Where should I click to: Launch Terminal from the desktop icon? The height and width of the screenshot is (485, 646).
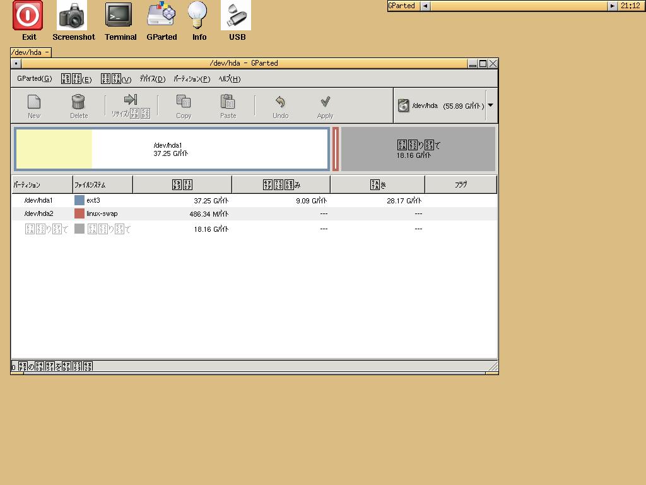pos(119,15)
